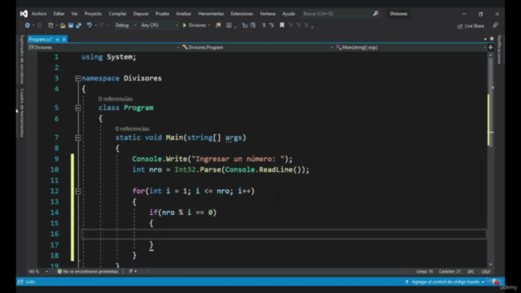
Task: Open the feedback icon beside Live Share
Action: [495, 25]
